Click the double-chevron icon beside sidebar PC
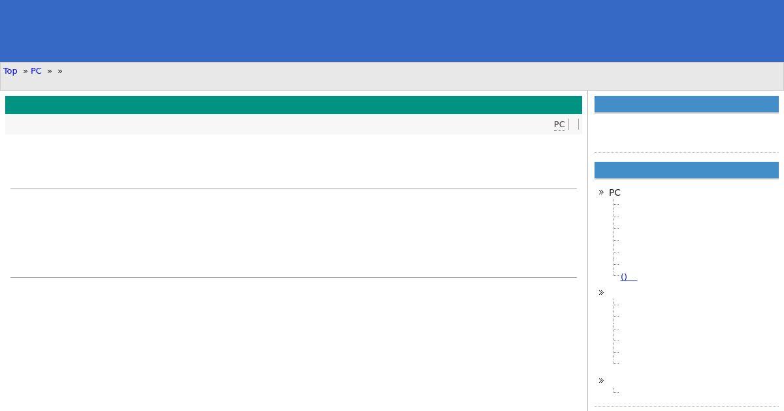Viewport: 784px width, 411px height. 602,192
